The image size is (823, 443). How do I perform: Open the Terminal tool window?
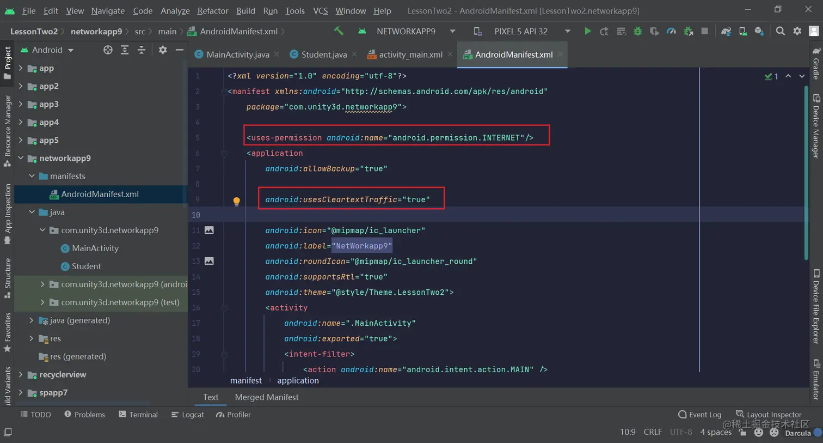(x=138, y=414)
